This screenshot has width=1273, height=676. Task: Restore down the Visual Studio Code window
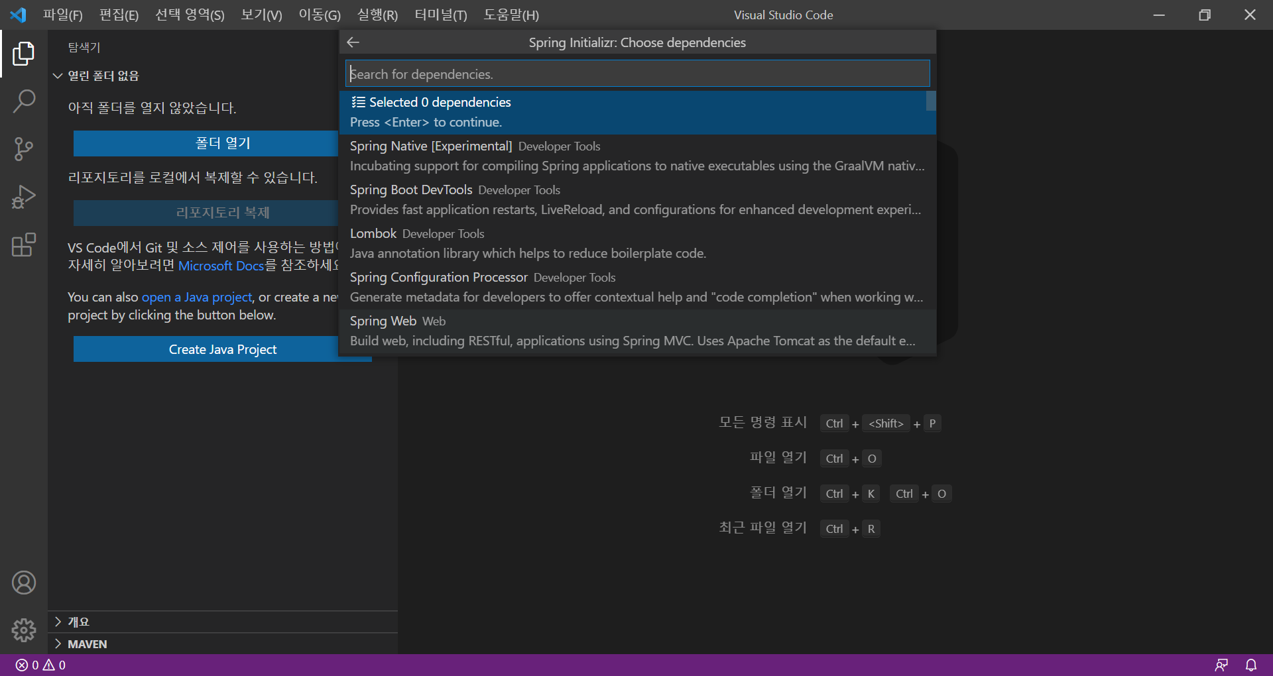1205,15
